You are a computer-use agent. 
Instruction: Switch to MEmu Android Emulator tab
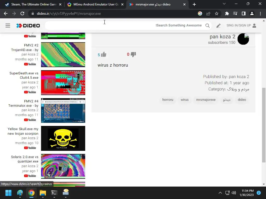[95, 4]
